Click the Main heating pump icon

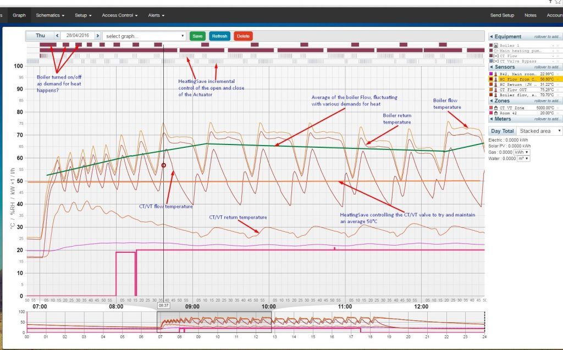pyautogui.click(x=496, y=50)
